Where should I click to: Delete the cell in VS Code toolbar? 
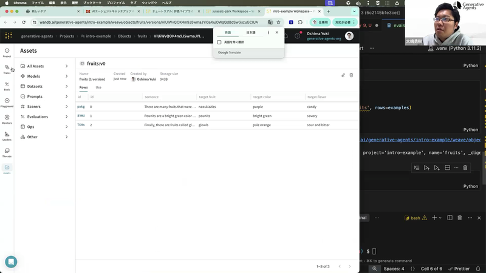(465, 167)
